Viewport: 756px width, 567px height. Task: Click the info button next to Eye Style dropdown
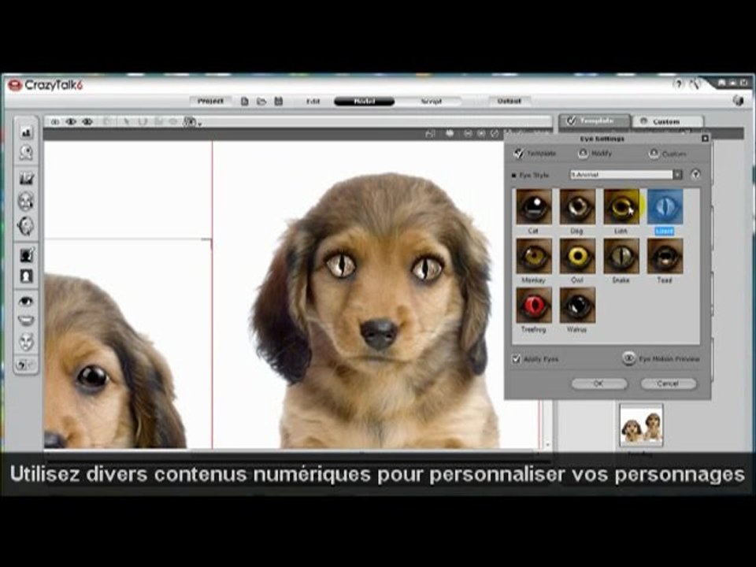click(x=695, y=175)
